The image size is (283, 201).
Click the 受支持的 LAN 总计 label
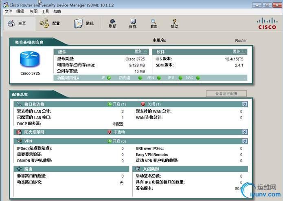tap(34, 111)
